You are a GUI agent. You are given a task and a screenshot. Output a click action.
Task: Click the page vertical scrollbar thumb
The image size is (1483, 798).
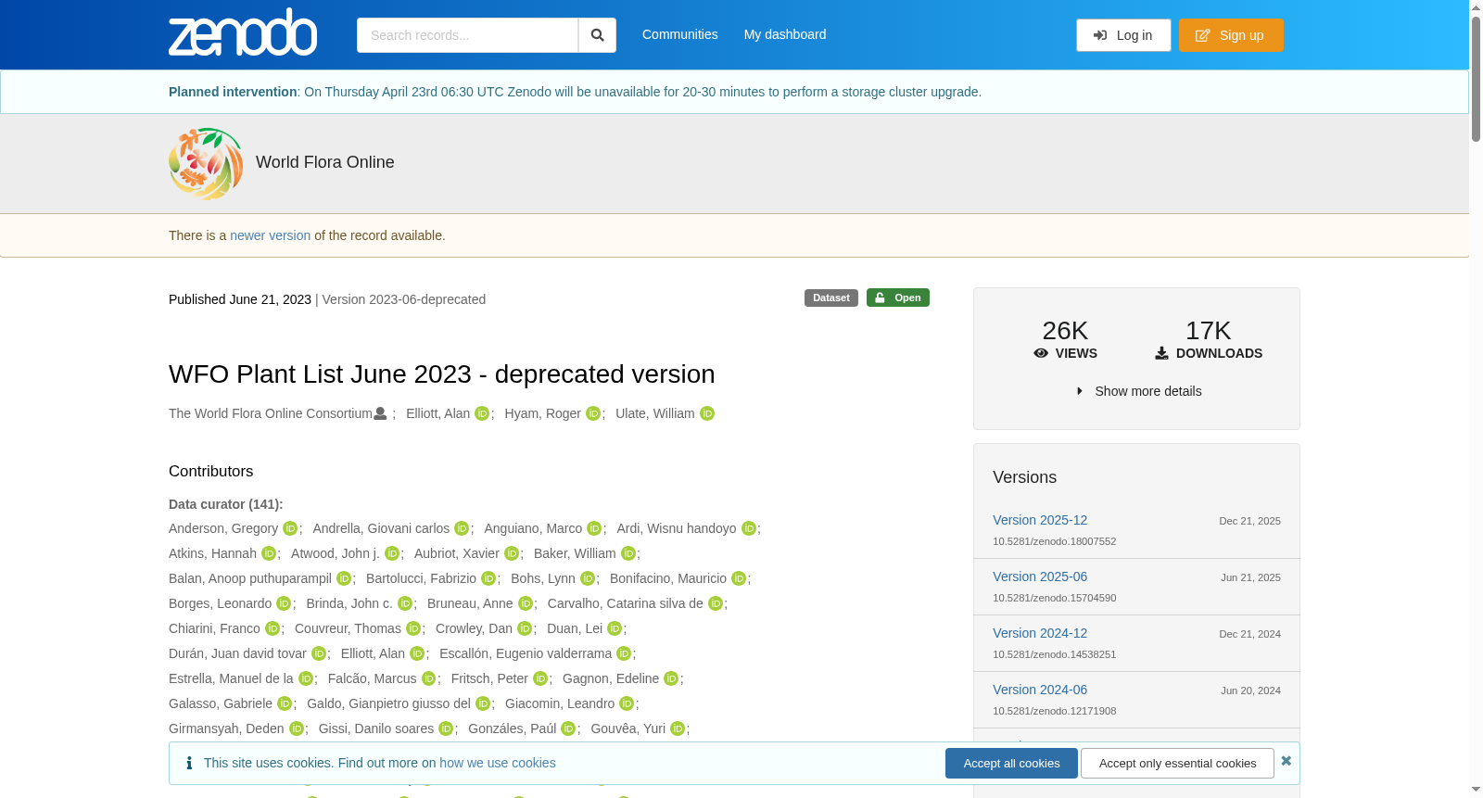coord(1476,79)
